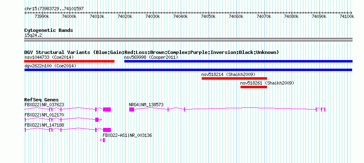Screen dimensions: 364x163
Task: Select the blue nsv569998 gain variant bar
Action: point(238,61)
